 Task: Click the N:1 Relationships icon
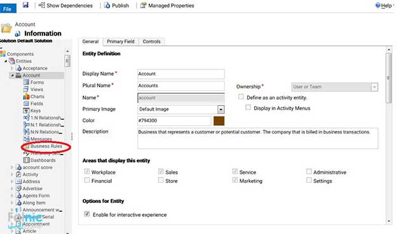[26, 125]
